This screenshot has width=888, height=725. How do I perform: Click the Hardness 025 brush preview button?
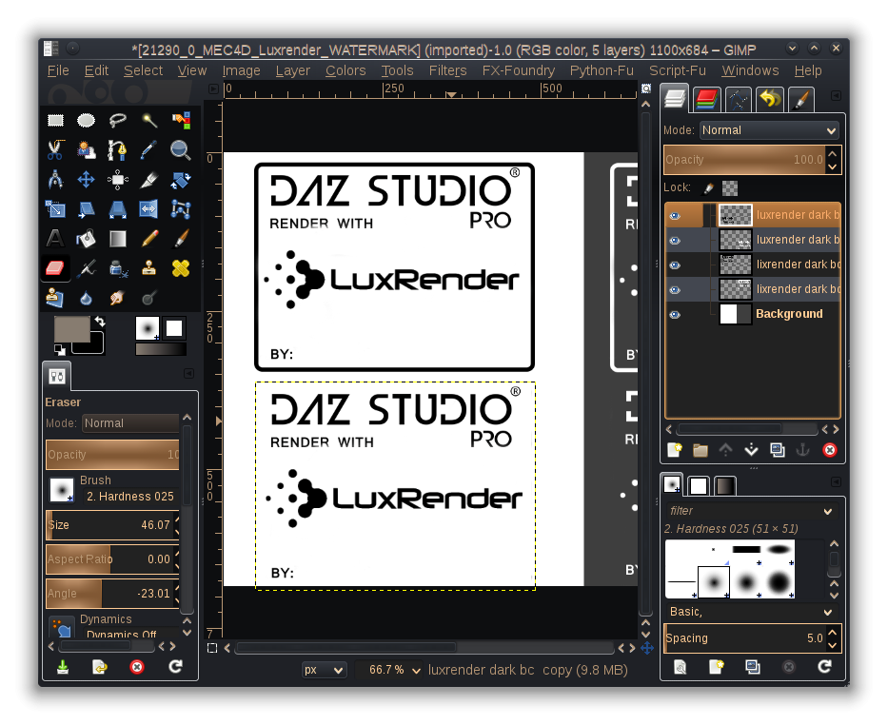[x=62, y=490]
